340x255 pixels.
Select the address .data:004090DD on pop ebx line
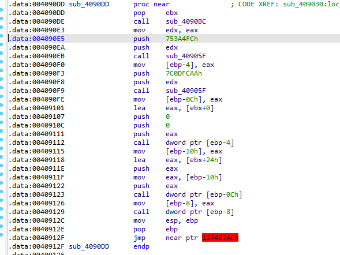(x=36, y=13)
